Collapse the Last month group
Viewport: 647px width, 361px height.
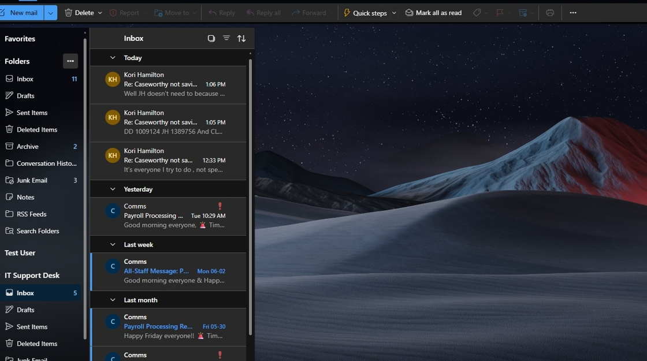point(113,300)
